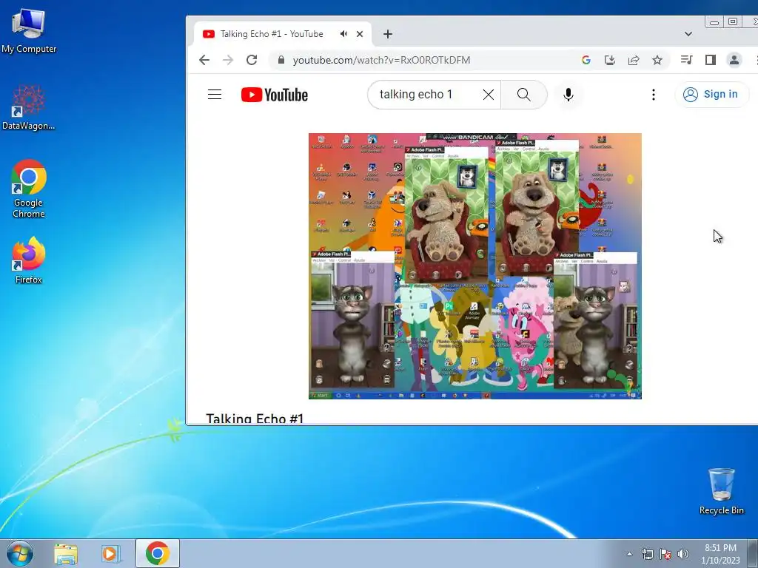Open My Computer desktop icon
Viewport: 758px width, 568px height.
pyautogui.click(x=29, y=30)
